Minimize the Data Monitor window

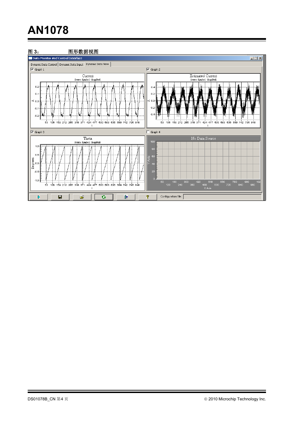click(x=252, y=58)
